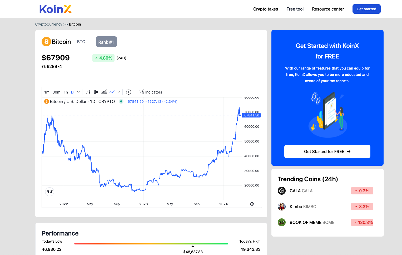Click the $48,637.83 price marker

pyautogui.click(x=193, y=252)
